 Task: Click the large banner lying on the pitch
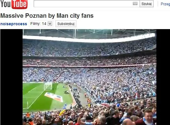pyautogui.click(x=54, y=97)
